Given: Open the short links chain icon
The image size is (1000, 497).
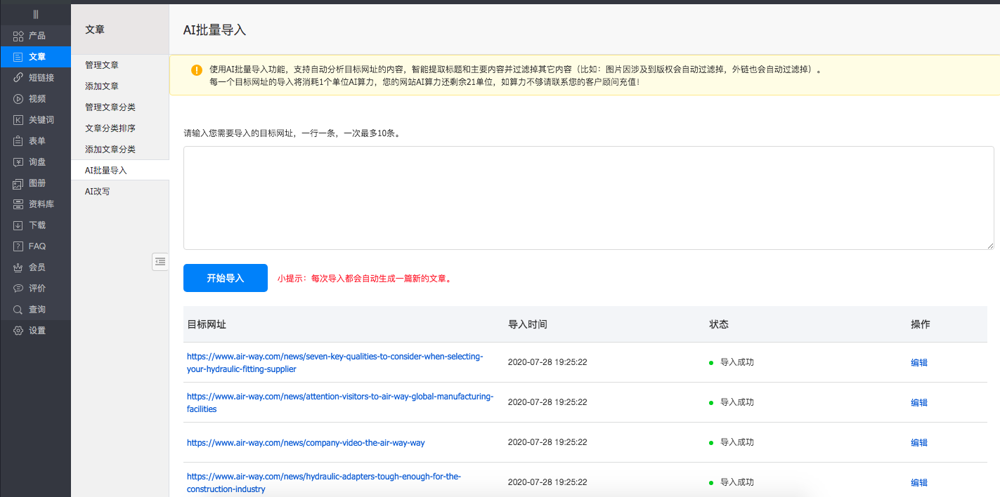Looking at the screenshot, I should point(18,78).
